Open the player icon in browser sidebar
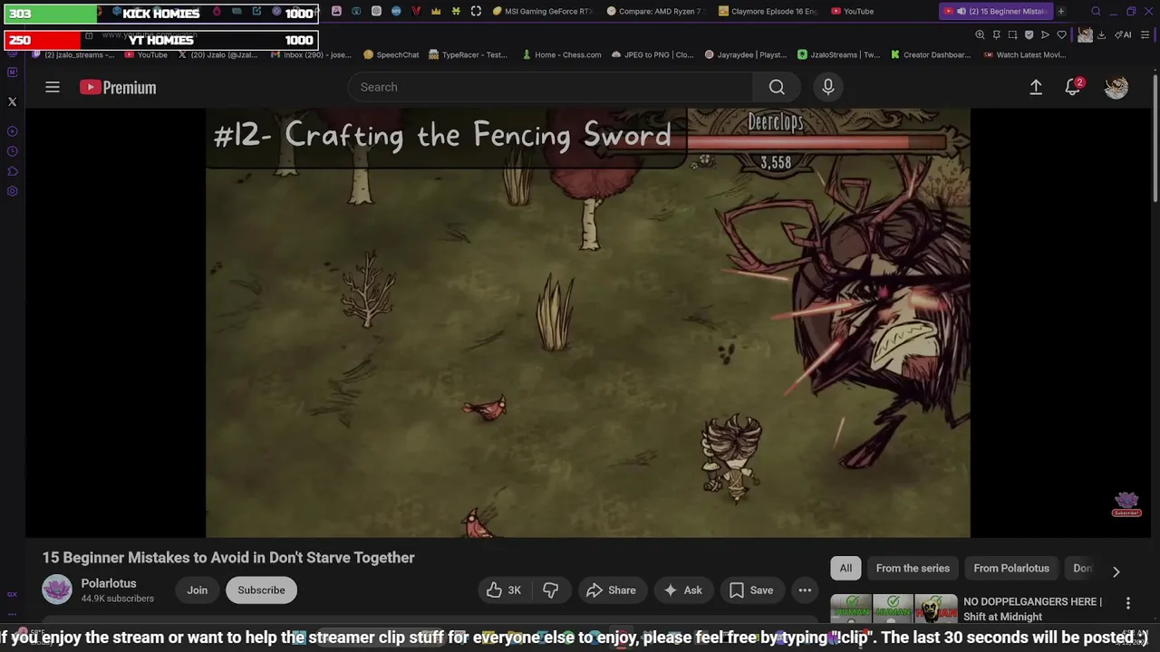This screenshot has width=1160, height=652. 12,131
